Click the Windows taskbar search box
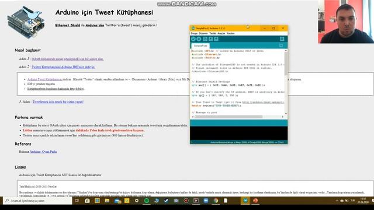The height and width of the screenshot is (210, 374). [x=37, y=201]
